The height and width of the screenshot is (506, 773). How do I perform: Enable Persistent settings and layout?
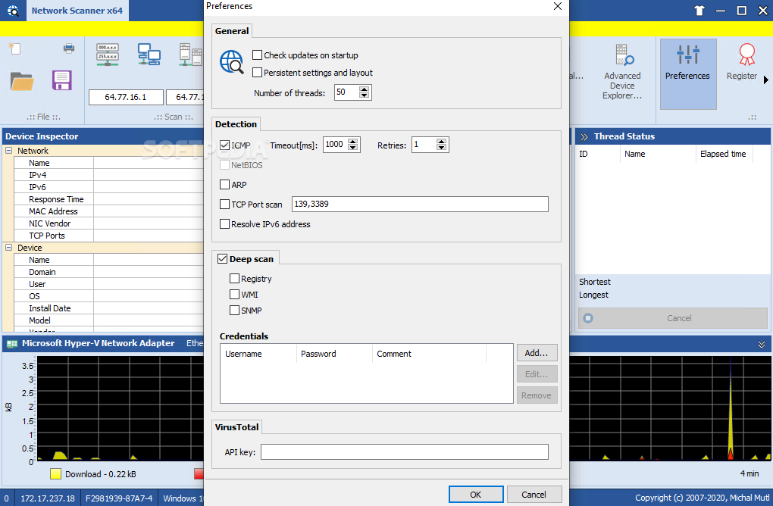[x=257, y=73]
